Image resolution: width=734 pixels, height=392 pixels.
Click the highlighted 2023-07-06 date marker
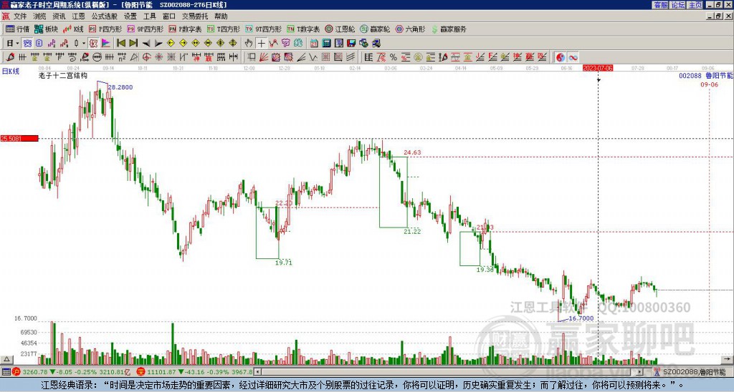pos(598,68)
